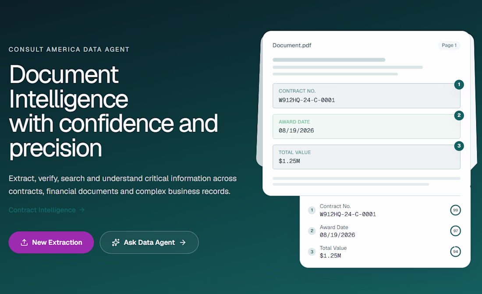The image size is (482, 294).
Task: Click the New Extraction button
Action: [x=51, y=242]
